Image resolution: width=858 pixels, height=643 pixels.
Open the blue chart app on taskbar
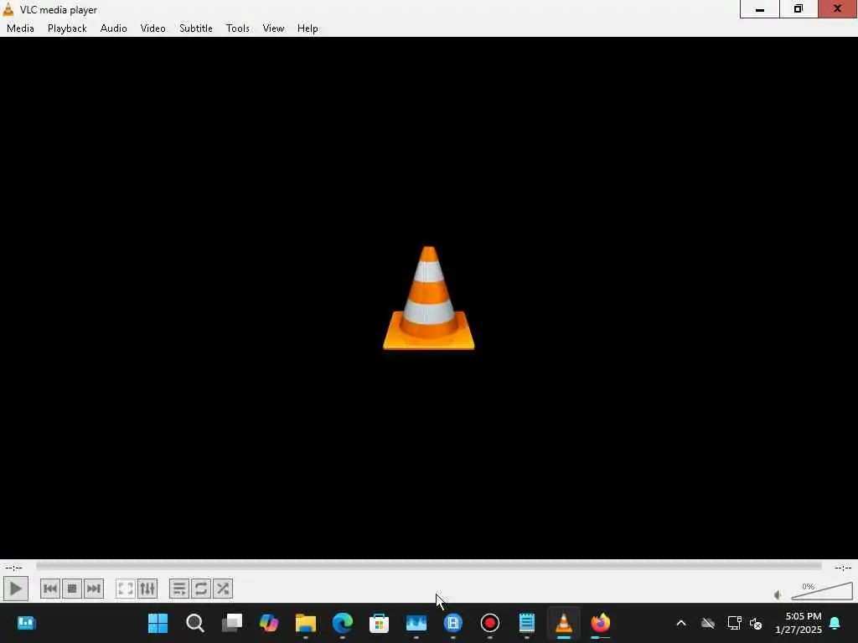[416, 623]
